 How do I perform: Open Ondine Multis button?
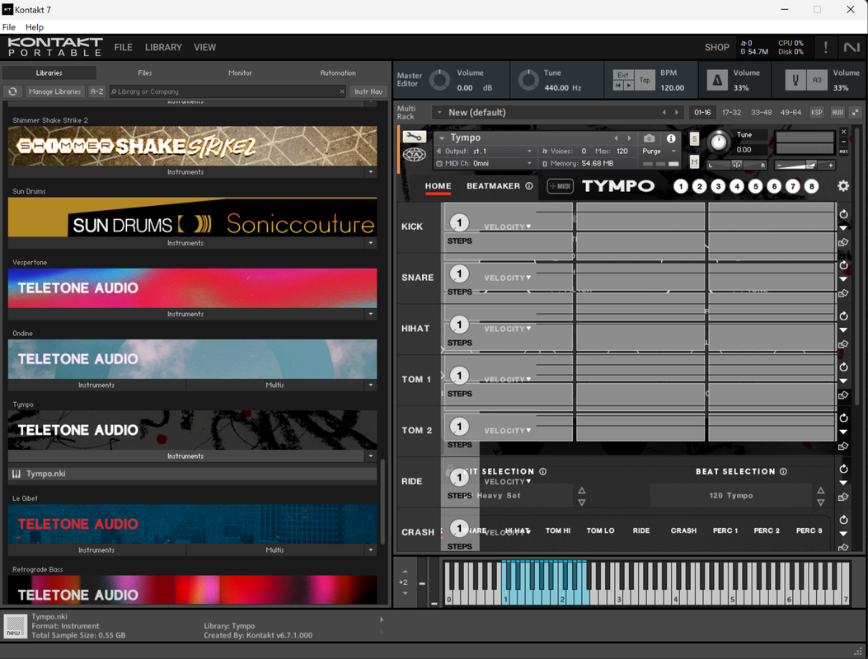[x=275, y=386]
